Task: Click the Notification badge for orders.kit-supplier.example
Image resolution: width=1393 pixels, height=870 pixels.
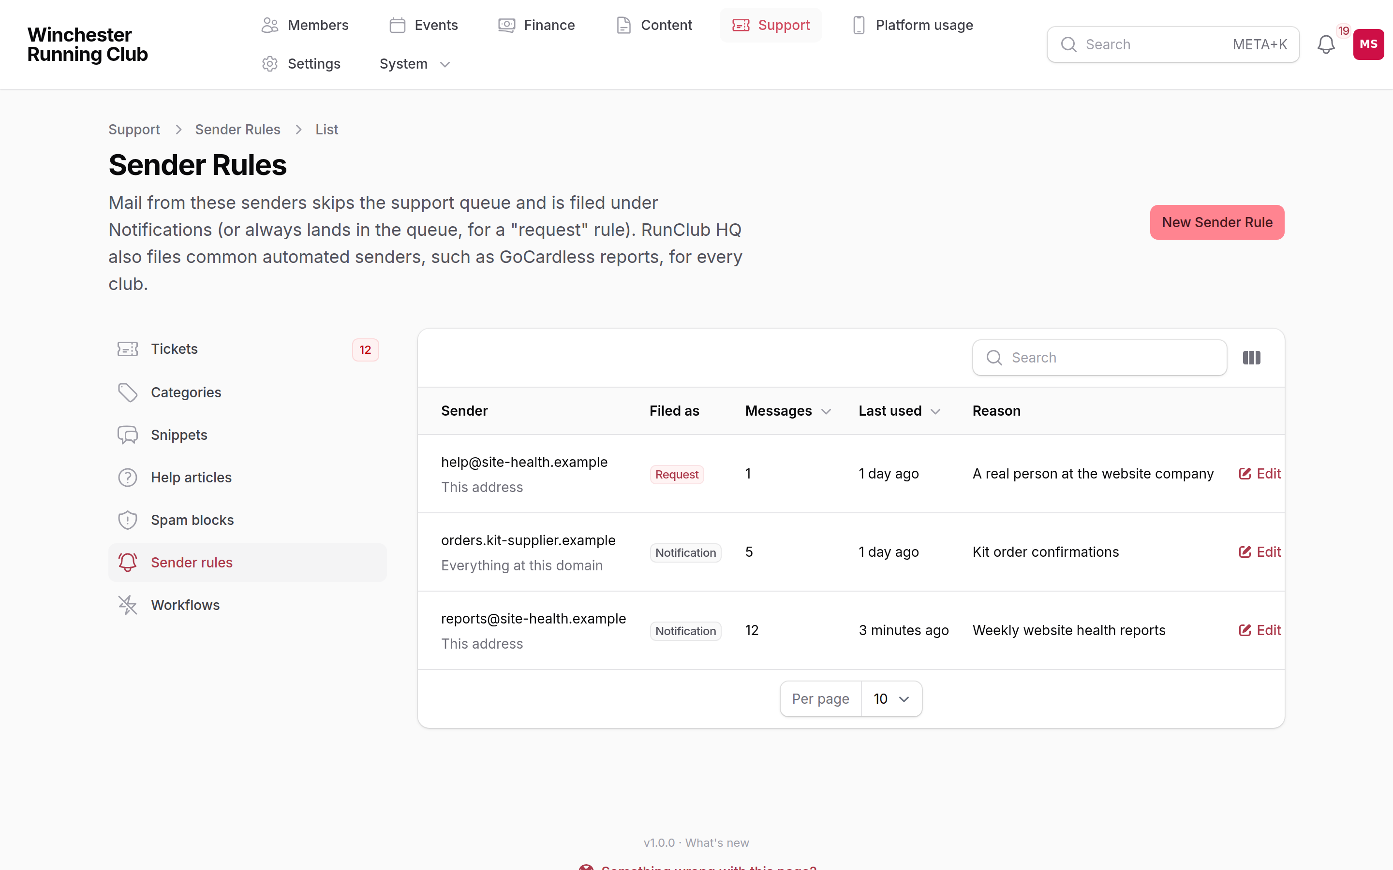Action: (685, 553)
